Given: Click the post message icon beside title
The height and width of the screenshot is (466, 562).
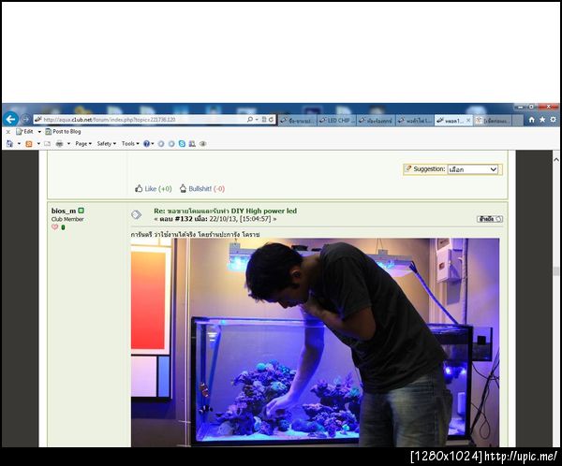Looking at the screenshot, I should pos(136,214).
